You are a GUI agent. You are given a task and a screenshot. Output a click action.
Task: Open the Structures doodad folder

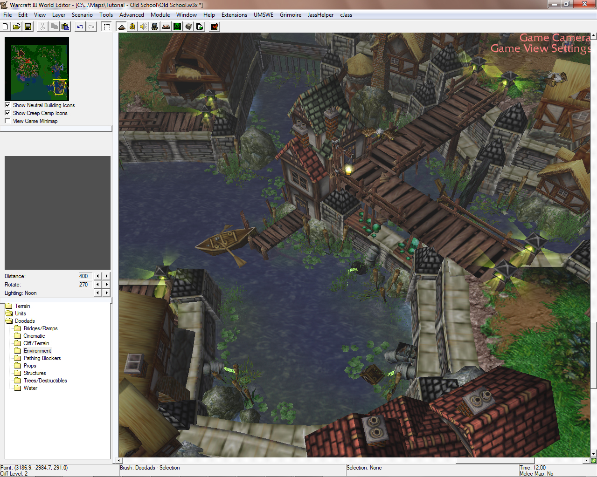coord(35,373)
